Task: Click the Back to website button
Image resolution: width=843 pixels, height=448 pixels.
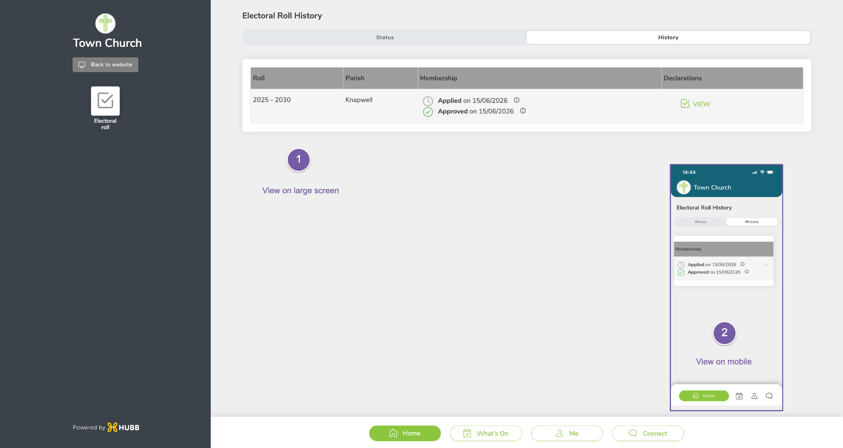Action: [105, 65]
